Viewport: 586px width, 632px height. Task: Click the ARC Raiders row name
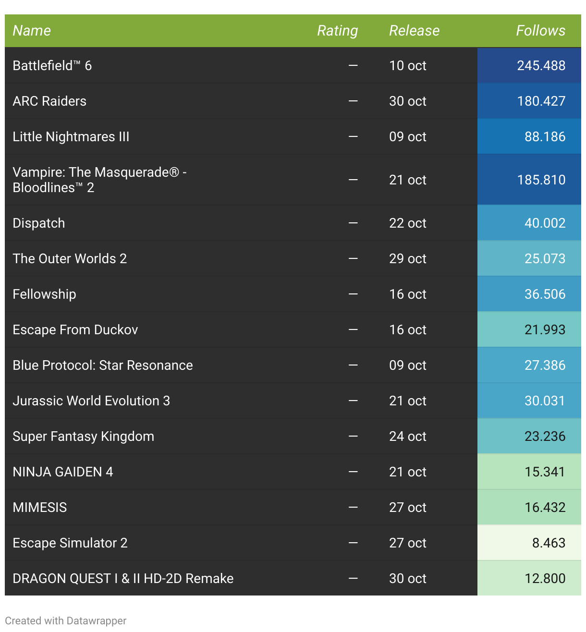point(49,101)
